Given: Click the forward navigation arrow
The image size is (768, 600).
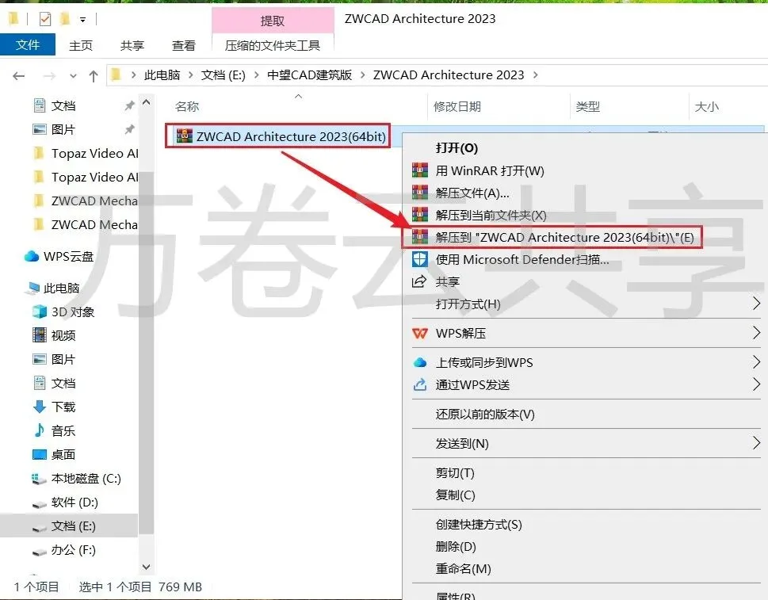Looking at the screenshot, I should tap(49, 76).
